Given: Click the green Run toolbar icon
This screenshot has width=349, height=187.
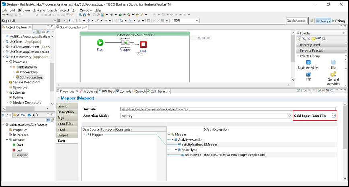Looking at the screenshot, I should pos(120,15).
